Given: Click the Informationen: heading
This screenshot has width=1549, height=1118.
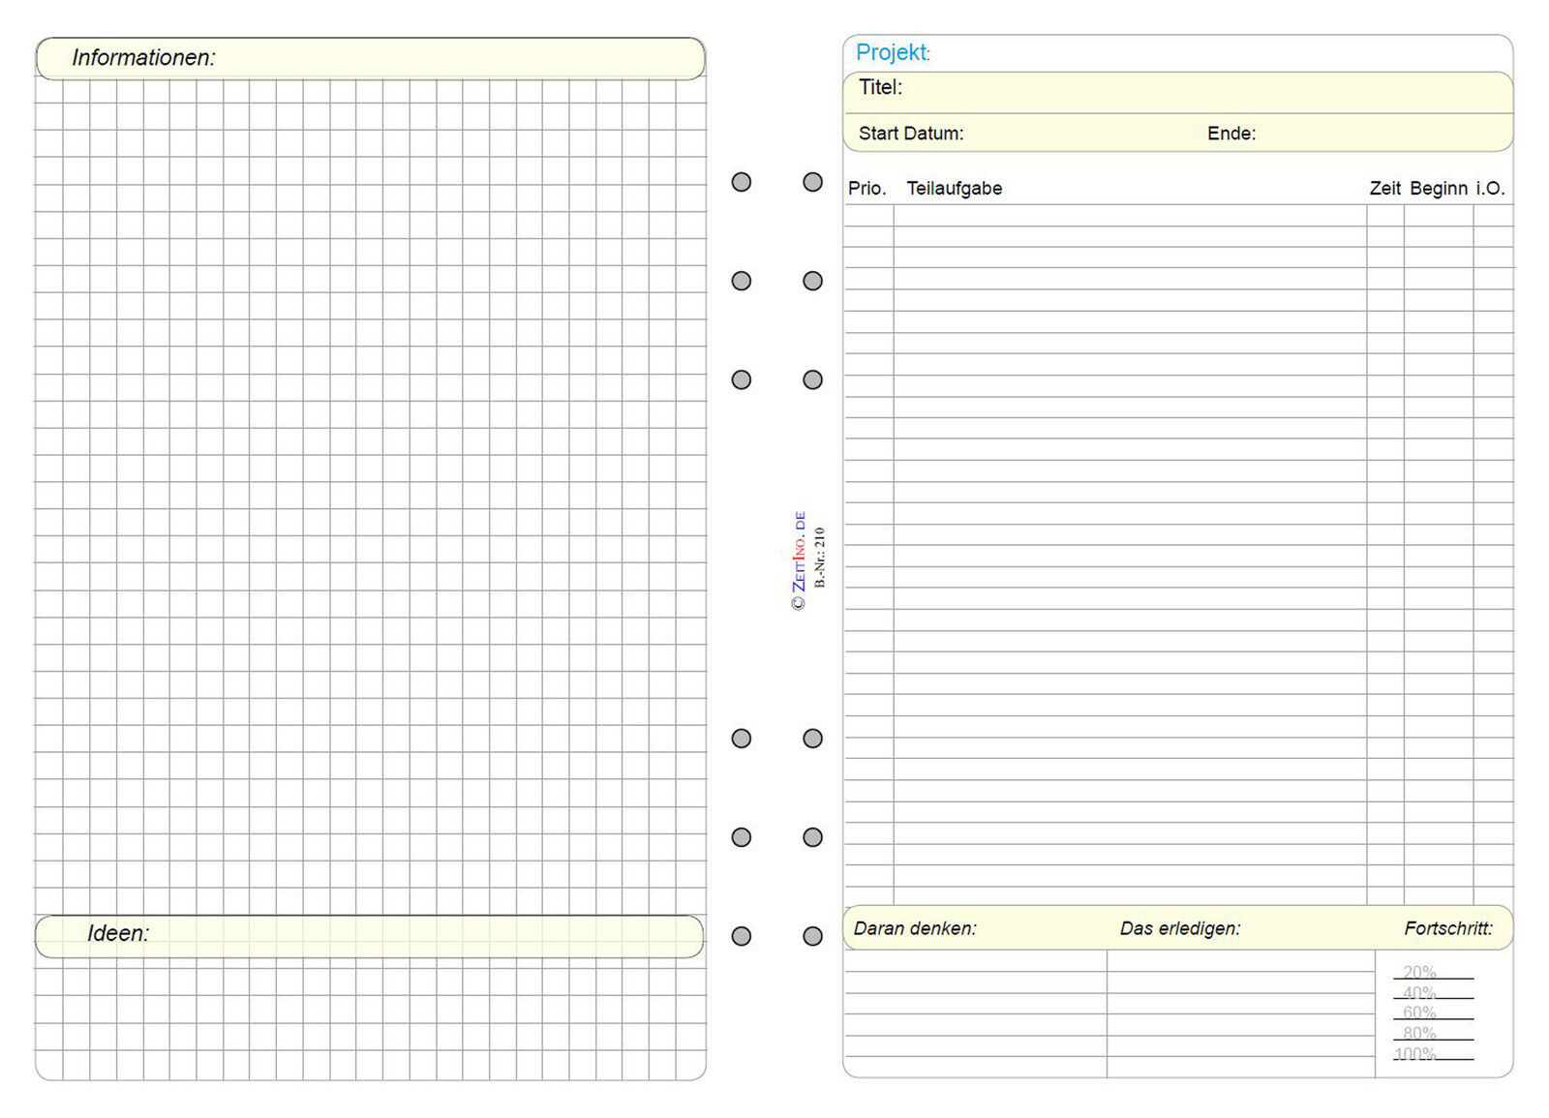Looking at the screenshot, I should [x=143, y=58].
